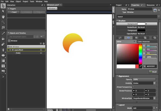Select the Eyedropper tool in toolbox
161x111 pixels.
click(x=3, y=34)
